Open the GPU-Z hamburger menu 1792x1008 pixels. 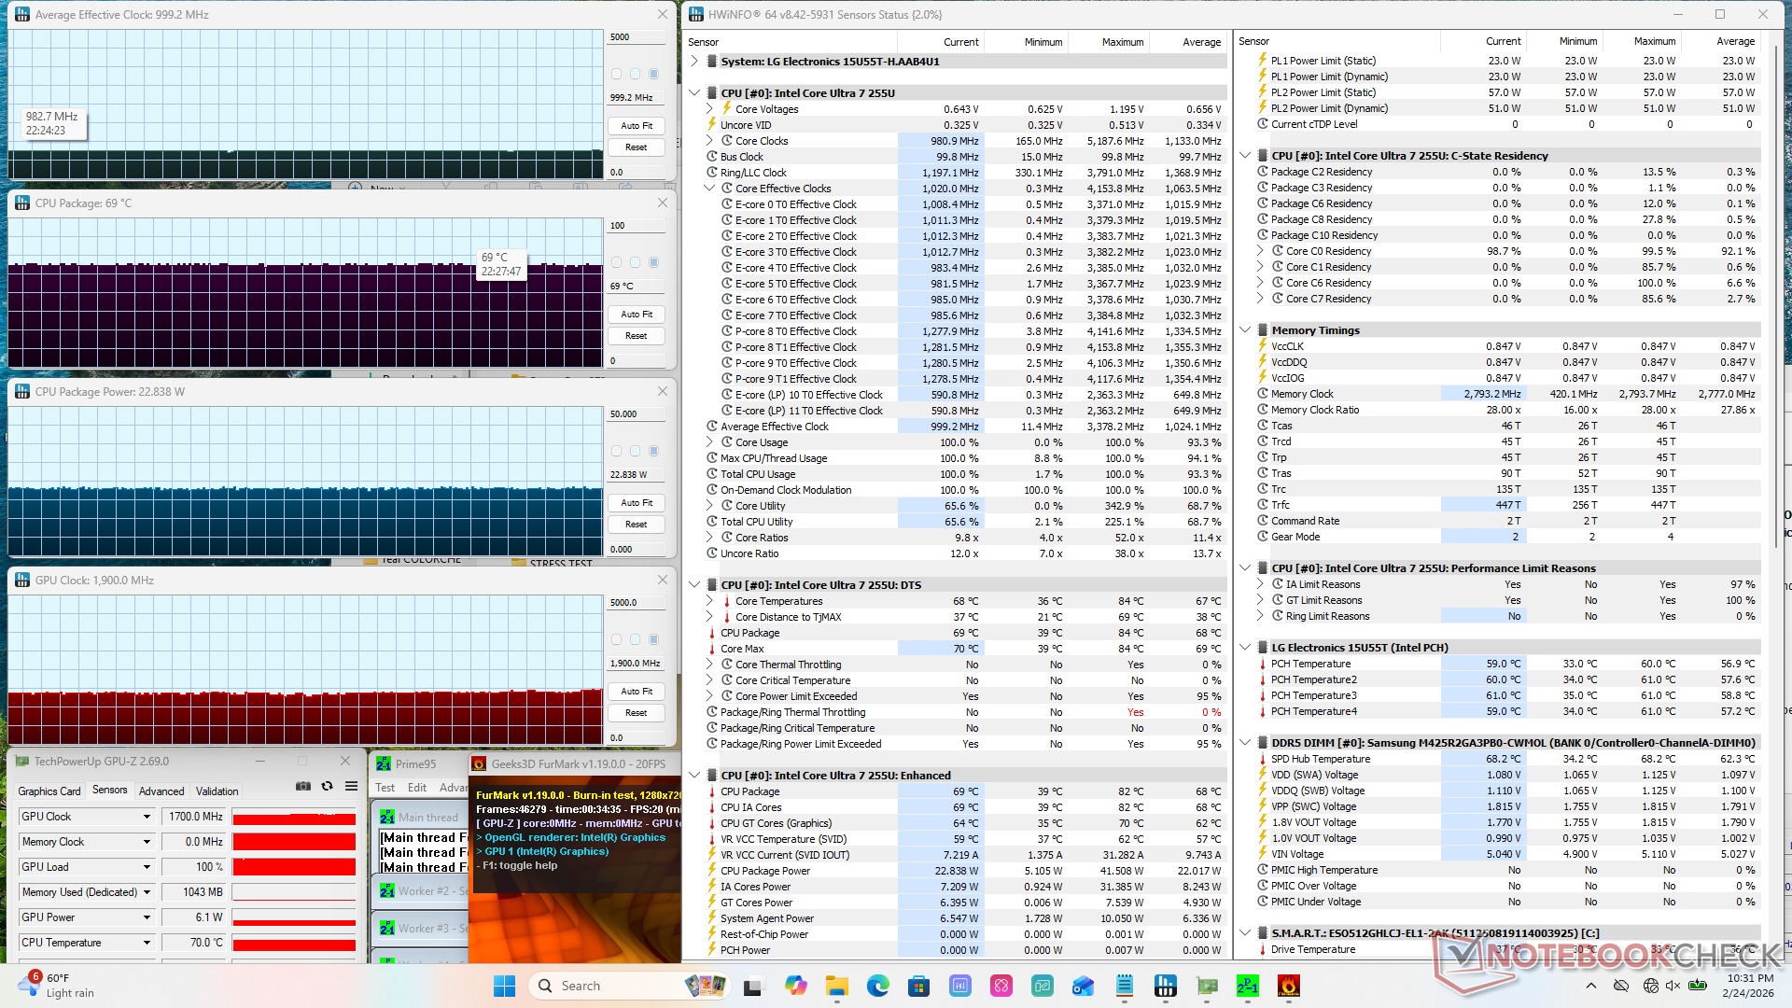pos(351,787)
